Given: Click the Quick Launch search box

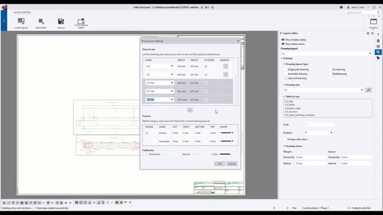Looking at the screenshot, I should pos(363,13).
